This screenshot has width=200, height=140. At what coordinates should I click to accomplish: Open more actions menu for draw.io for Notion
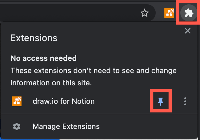point(185,101)
